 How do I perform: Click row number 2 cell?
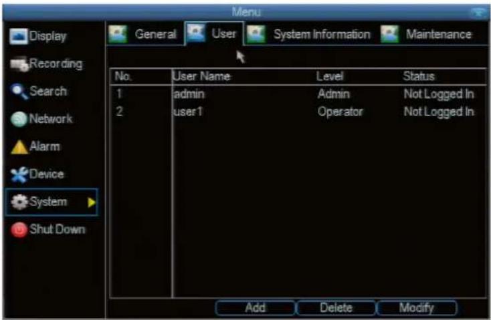119,112
